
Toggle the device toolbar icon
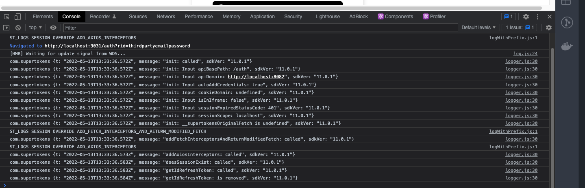click(17, 17)
